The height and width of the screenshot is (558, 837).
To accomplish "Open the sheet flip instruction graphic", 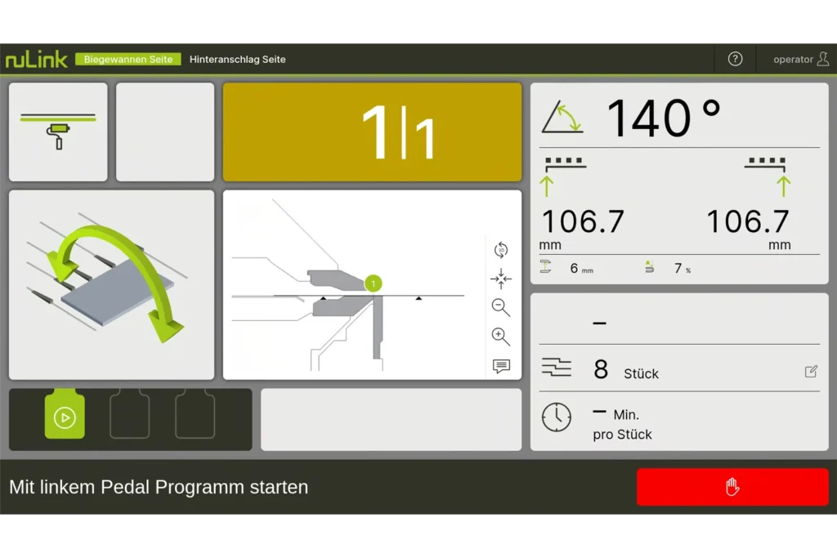I will [111, 285].
